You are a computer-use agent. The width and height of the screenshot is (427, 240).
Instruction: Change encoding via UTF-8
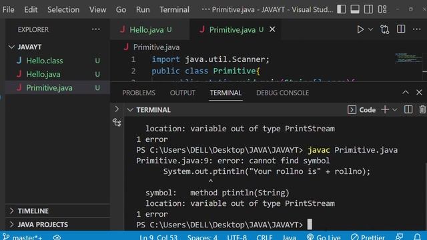tap(237, 237)
